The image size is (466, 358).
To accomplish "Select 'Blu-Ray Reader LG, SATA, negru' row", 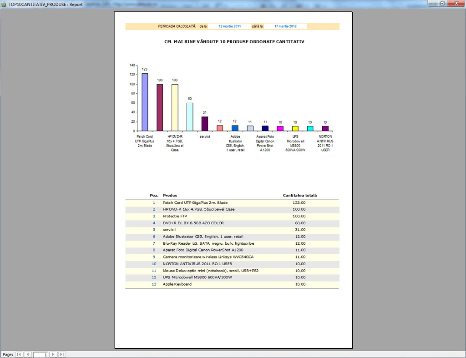I will pyautogui.click(x=232, y=243).
